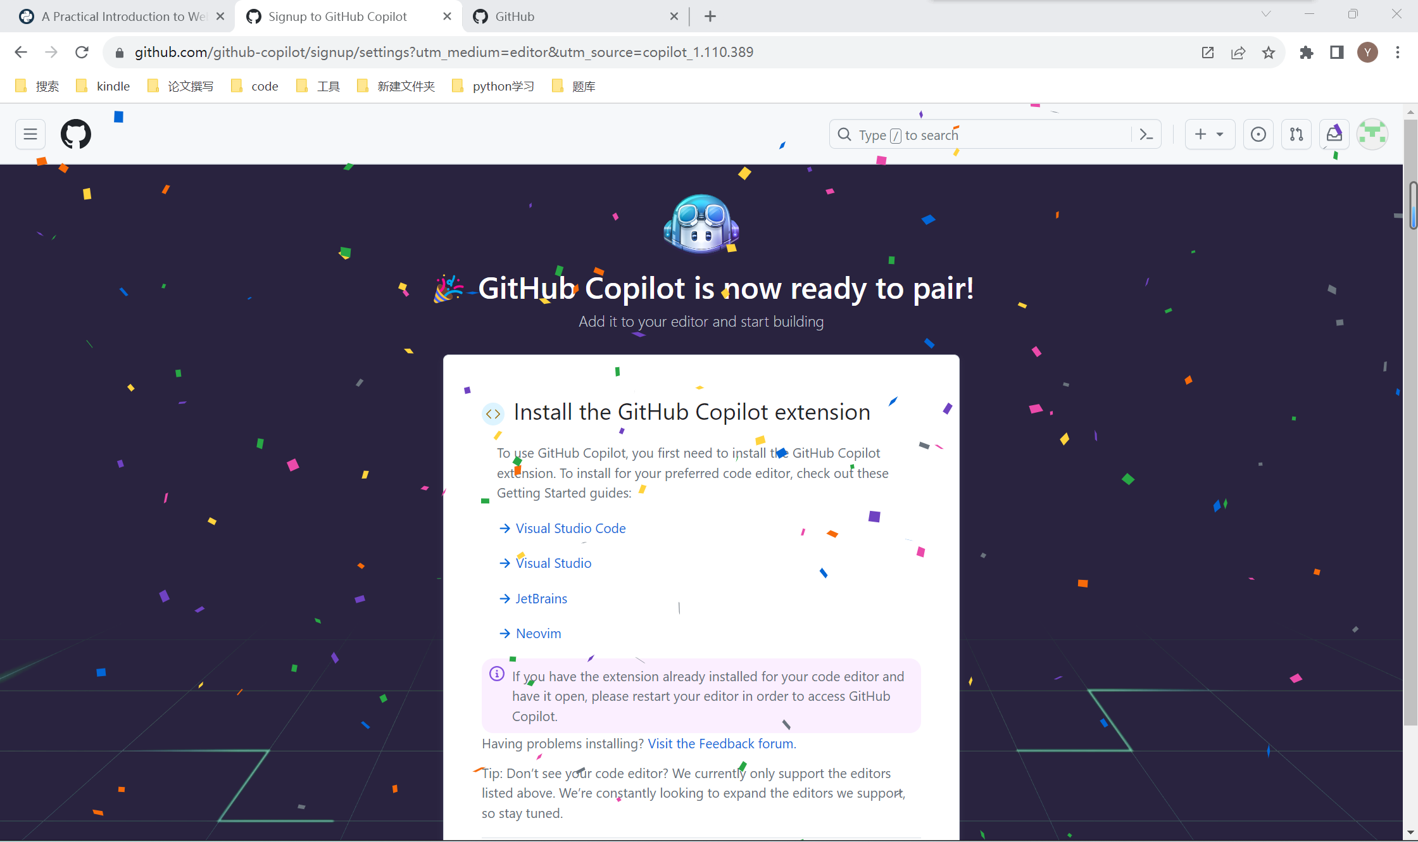Open GitHub global navigation hamburger menu
This screenshot has width=1418, height=842.
30,134
